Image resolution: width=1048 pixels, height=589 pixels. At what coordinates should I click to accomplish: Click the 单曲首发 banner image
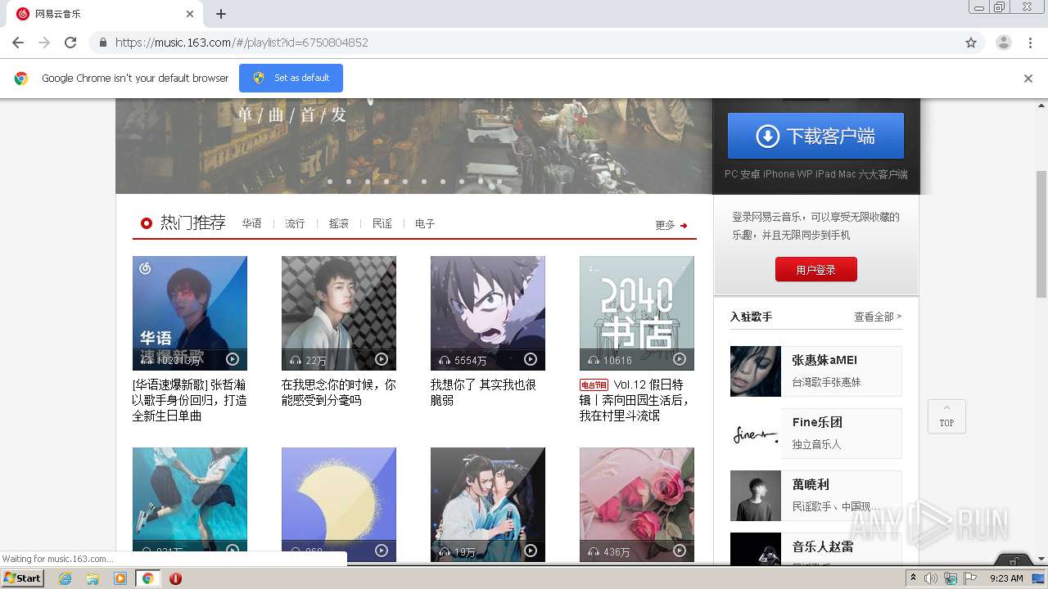tap(413, 146)
